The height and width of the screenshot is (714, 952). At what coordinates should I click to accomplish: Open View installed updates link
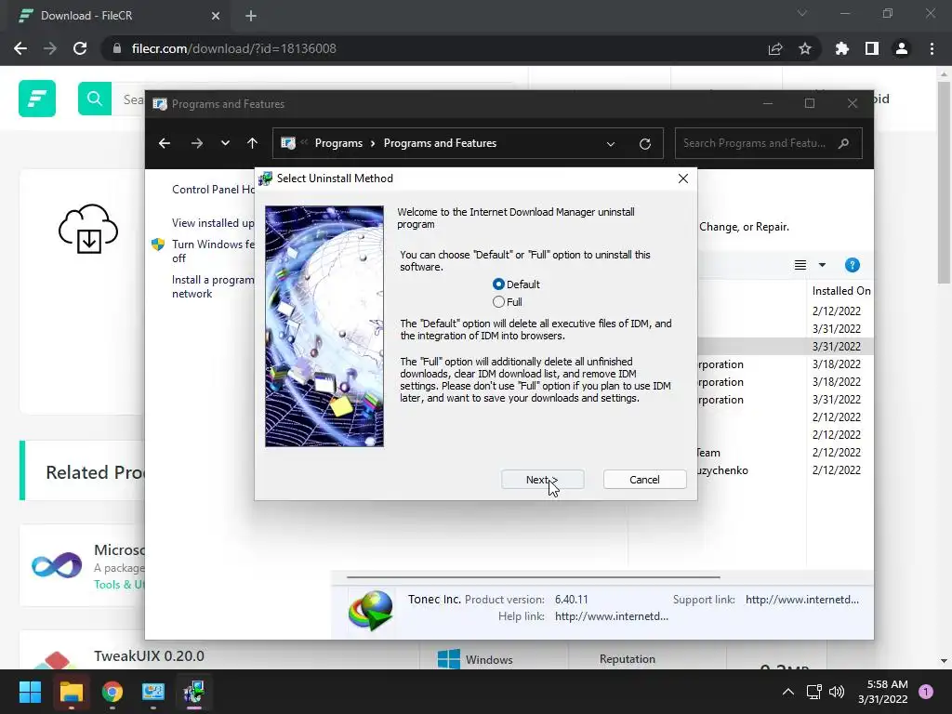click(213, 223)
